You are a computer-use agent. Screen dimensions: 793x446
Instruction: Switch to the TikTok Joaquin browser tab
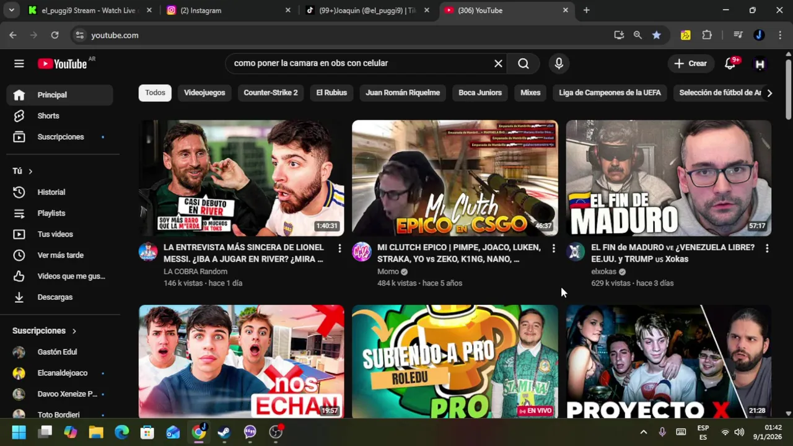click(x=368, y=11)
